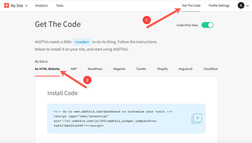Click the AddThis plus logo icon

pos(7,5)
